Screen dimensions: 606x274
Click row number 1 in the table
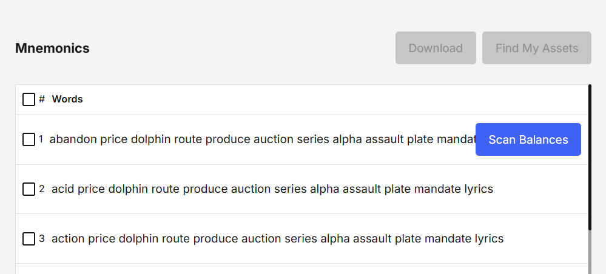pos(41,139)
